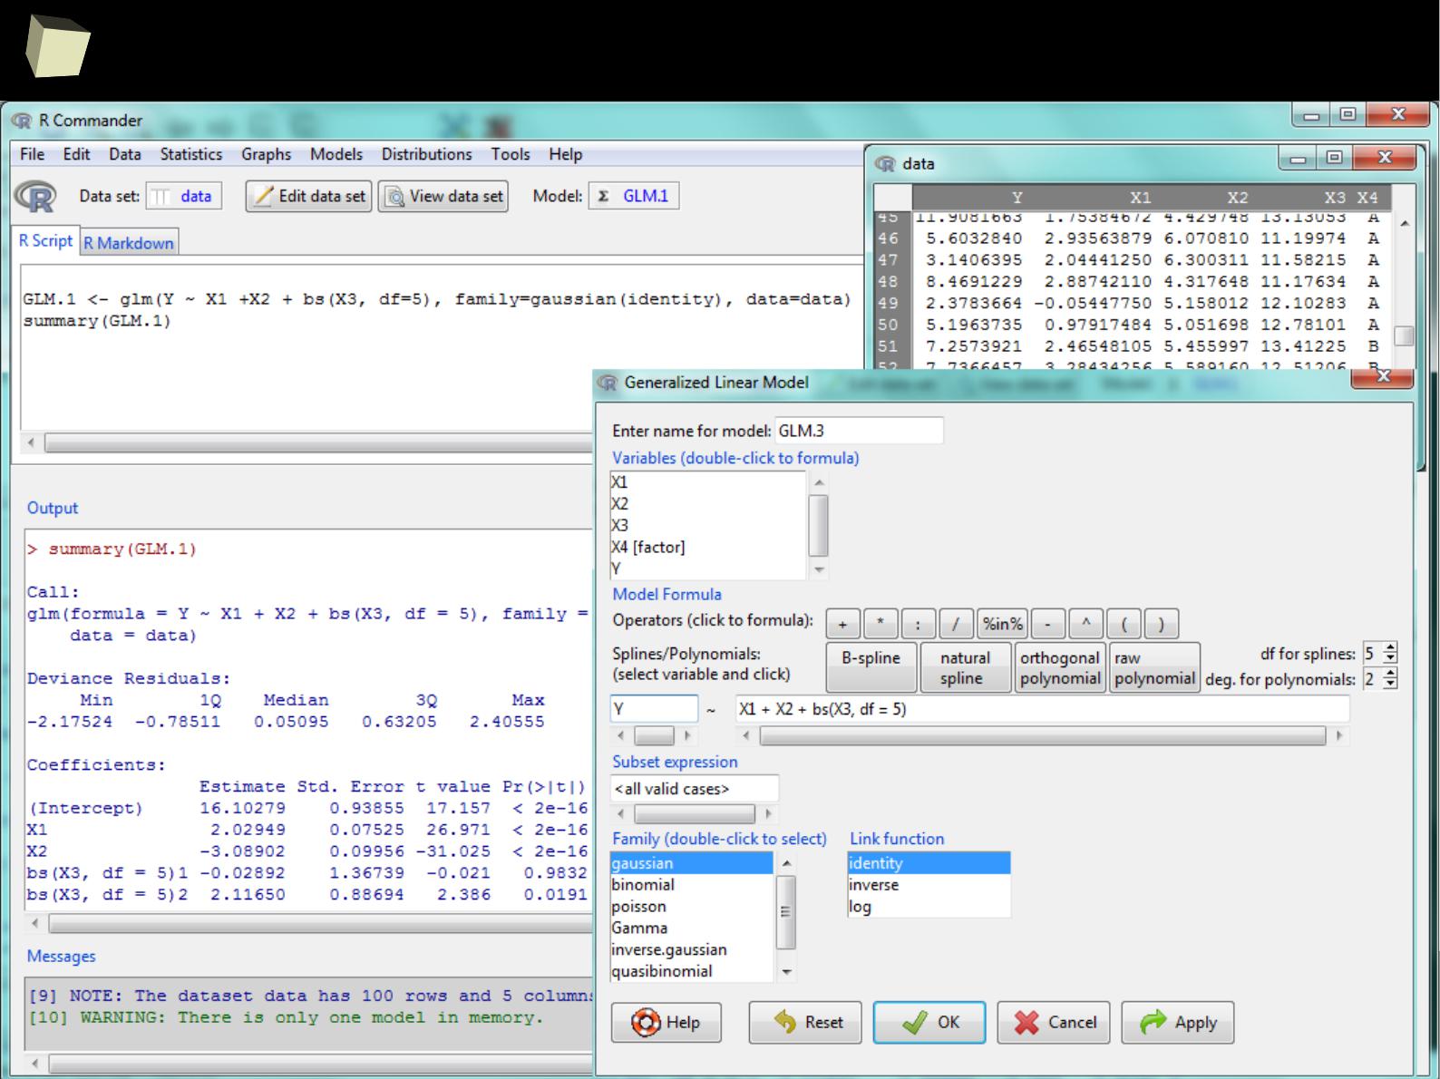The width and height of the screenshot is (1440, 1079).
Task: Open the Data menu
Action: point(125,154)
